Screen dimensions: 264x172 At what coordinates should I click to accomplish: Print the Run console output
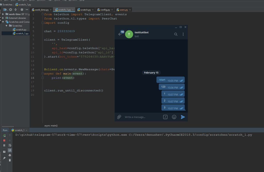pos(10,155)
